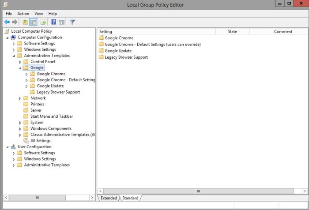Expand Administrative Templates under User Configuration
This screenshot has height=210, width=309.
[x=14, y=165]
